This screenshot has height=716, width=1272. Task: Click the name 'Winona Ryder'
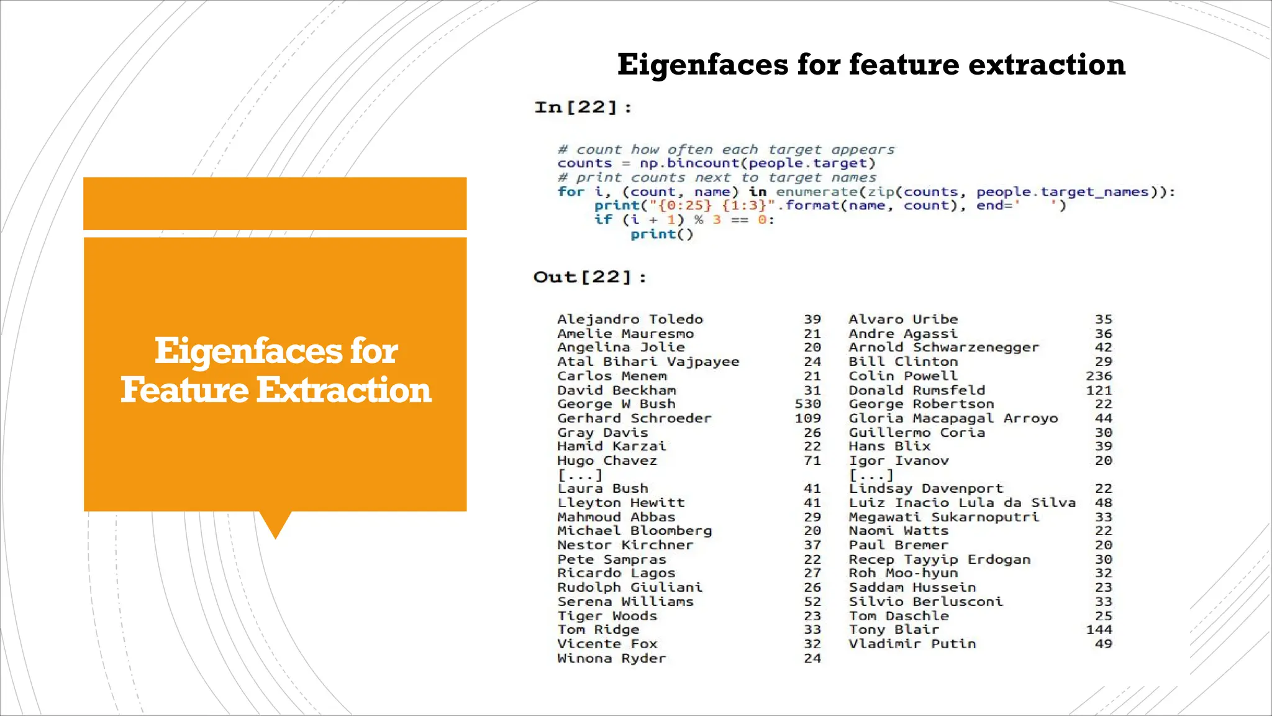pos(612,658)
